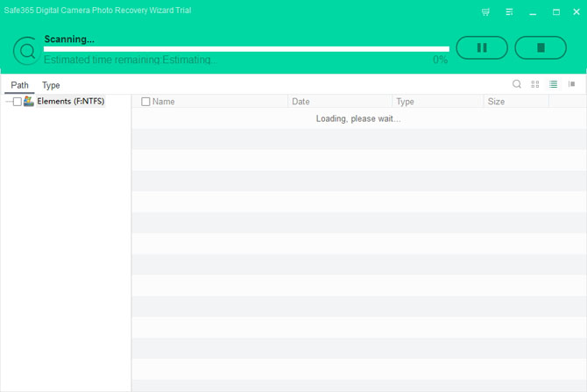Check the Elements (F:NTFS) checkbox
The width and height of the screenshot is (587, 392).
(x=18, y=102)
